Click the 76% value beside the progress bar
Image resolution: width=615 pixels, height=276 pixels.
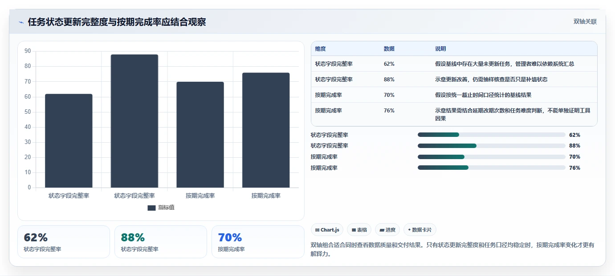(x=574, y=168)
